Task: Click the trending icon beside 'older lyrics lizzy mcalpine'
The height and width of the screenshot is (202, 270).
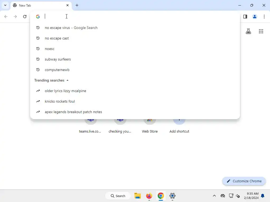Action: click(38, 91)
